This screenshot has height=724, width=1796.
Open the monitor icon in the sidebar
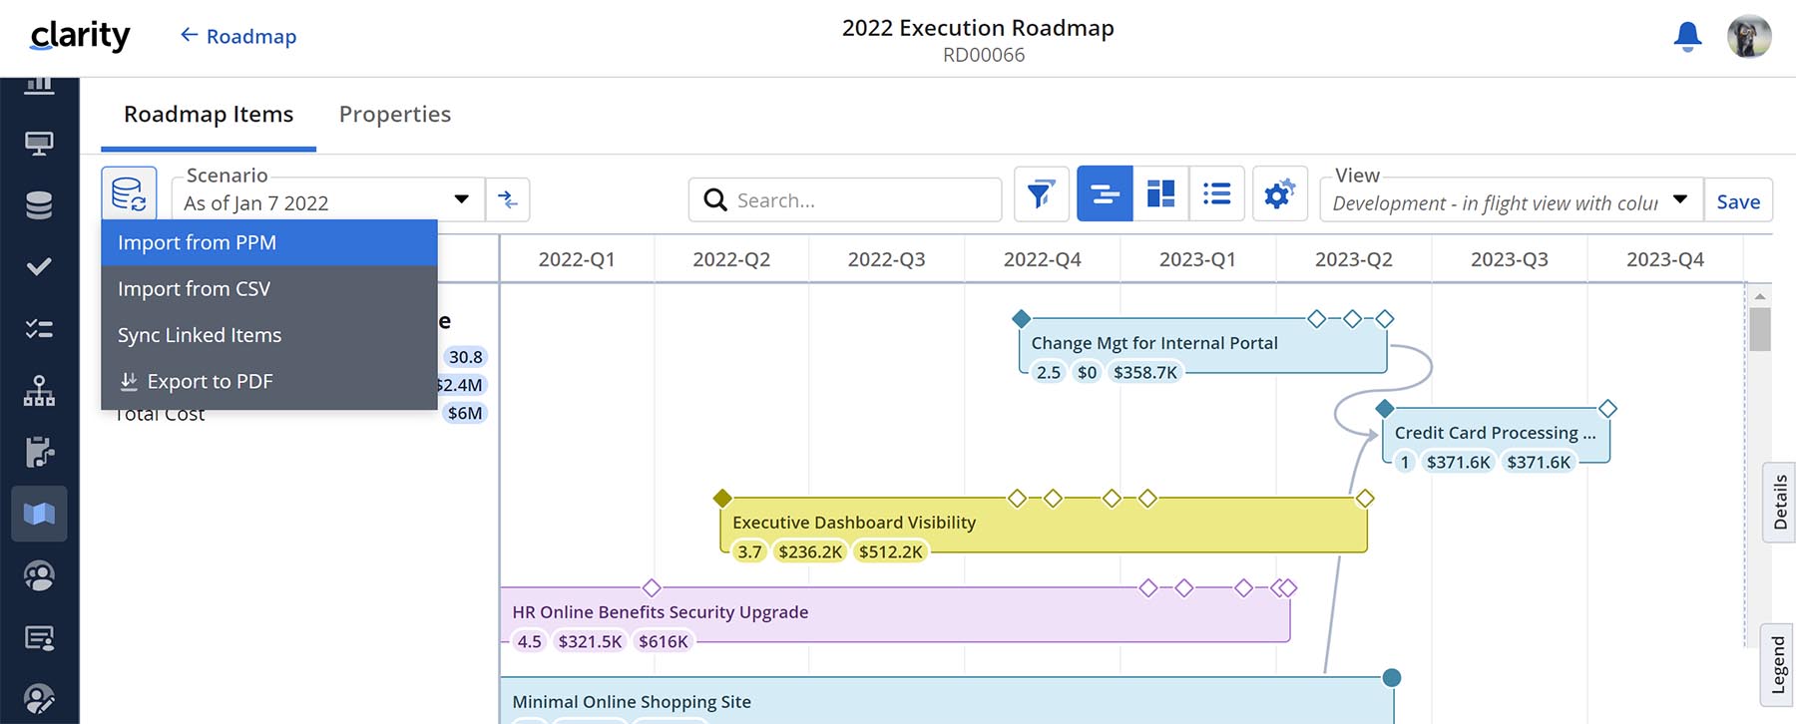[39, 144]
